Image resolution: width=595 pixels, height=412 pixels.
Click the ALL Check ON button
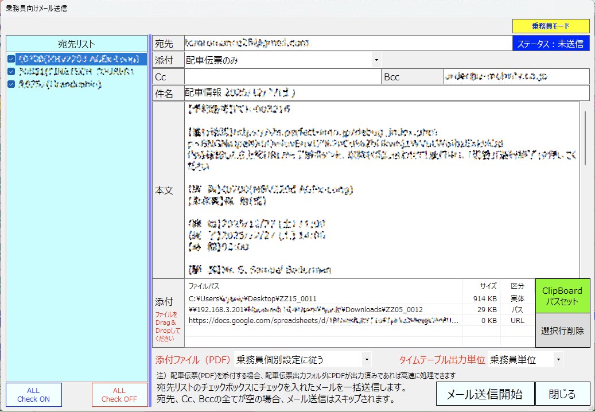point(33,395)
